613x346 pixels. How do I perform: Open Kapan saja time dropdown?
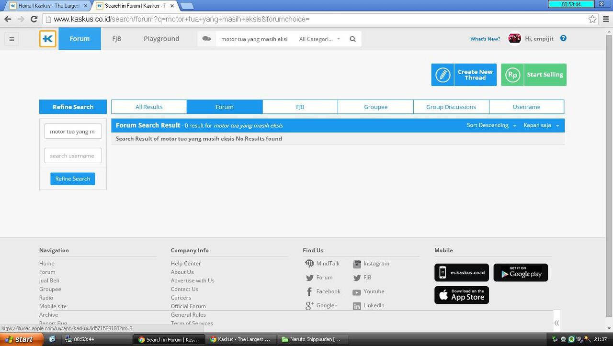(541, 125)
